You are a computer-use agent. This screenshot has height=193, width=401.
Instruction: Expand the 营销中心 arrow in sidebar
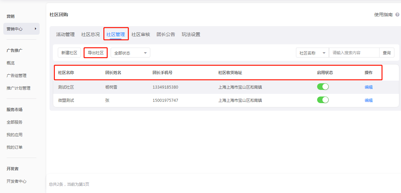35,29
